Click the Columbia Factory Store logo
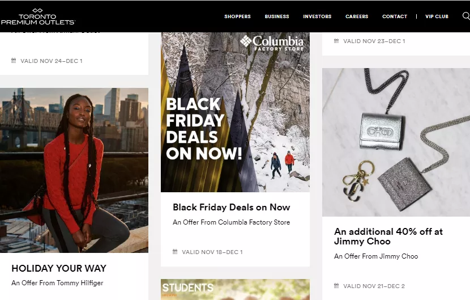The height and width of the screenshot is (300, 470). click(x=272, y=43)
